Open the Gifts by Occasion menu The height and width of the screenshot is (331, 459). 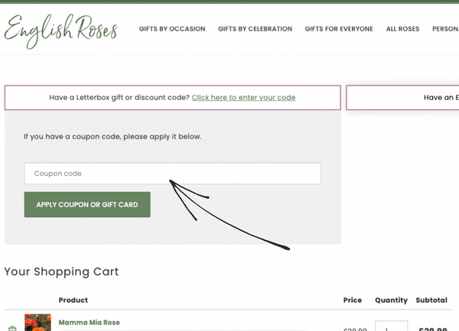click(x=172, y=29)
